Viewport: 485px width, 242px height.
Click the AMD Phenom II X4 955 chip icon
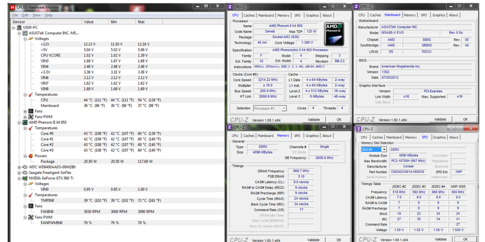coord(25,122)
